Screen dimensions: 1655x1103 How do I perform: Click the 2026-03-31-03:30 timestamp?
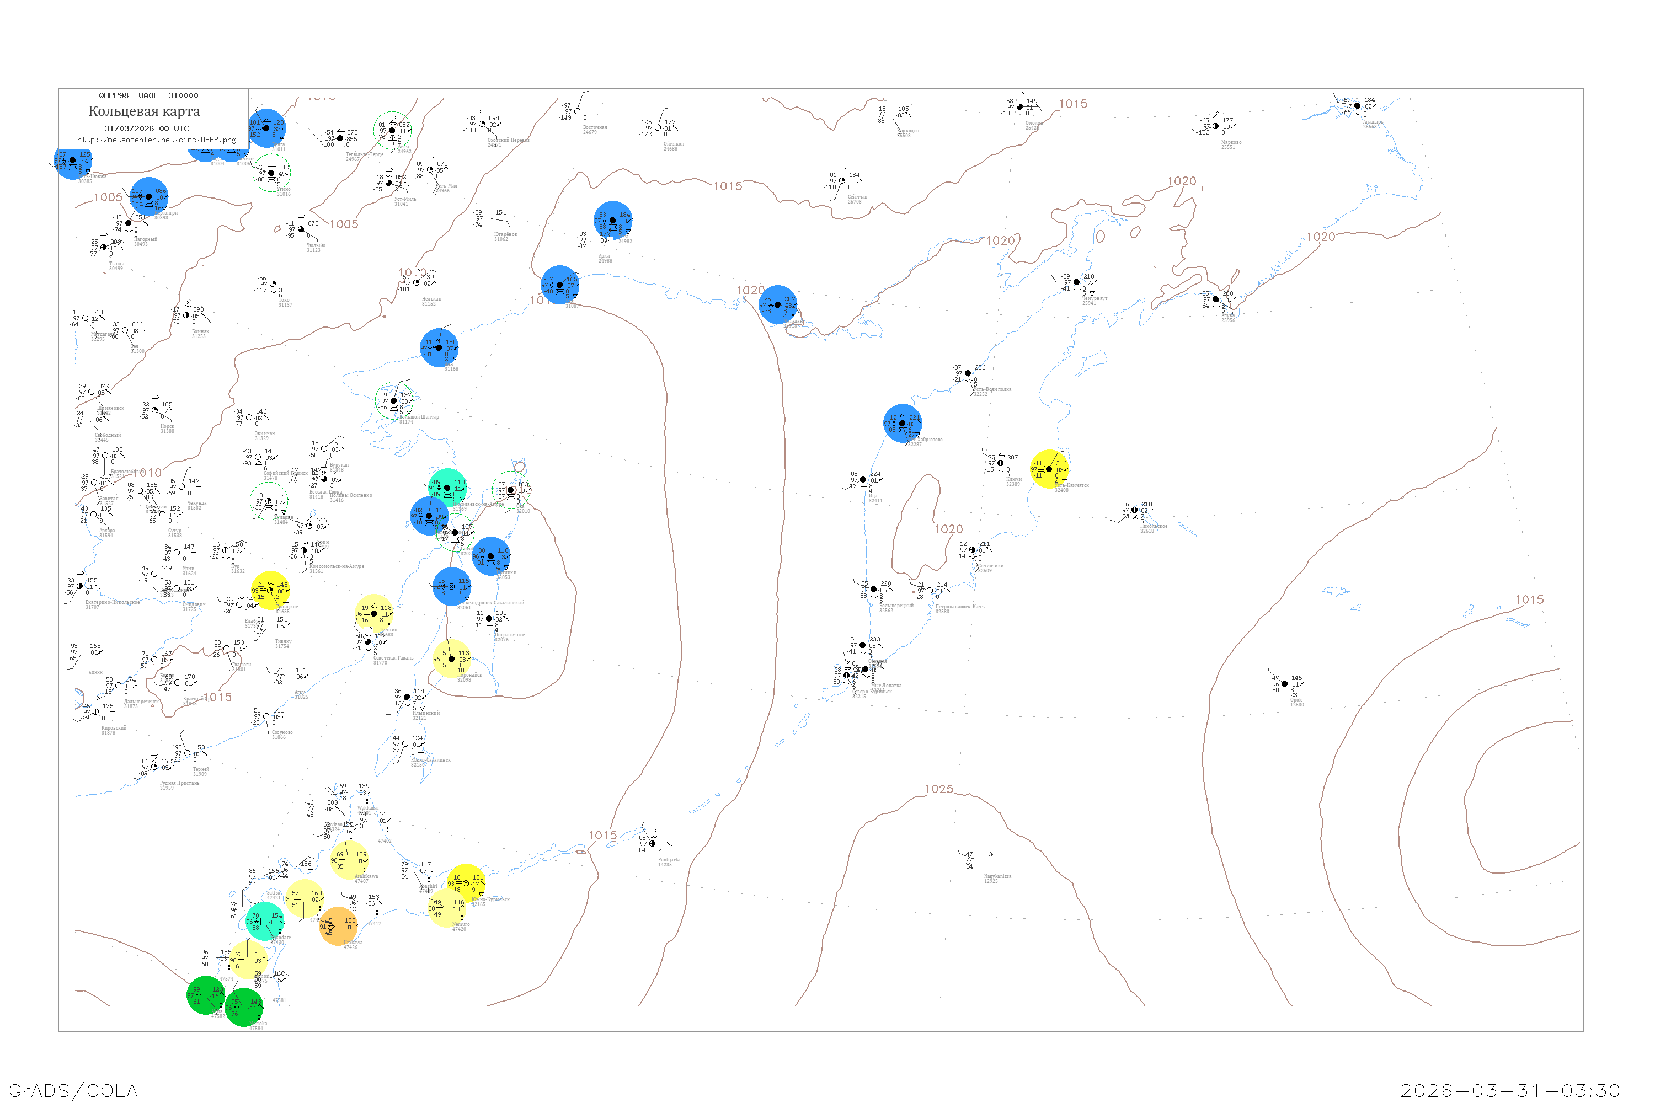tap(1510, 1090)
